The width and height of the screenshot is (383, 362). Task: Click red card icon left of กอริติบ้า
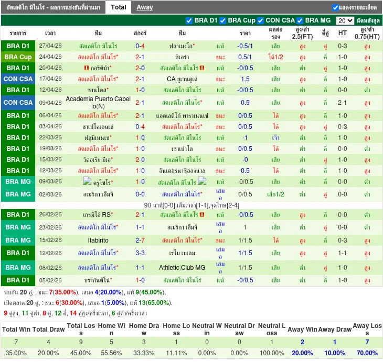point(86,68)
